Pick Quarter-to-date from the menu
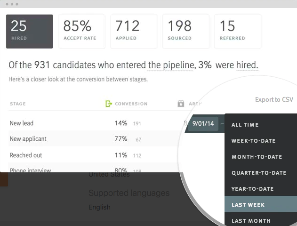Image resolution: width=297 pixels, height=226 pixels. (259, 173)
